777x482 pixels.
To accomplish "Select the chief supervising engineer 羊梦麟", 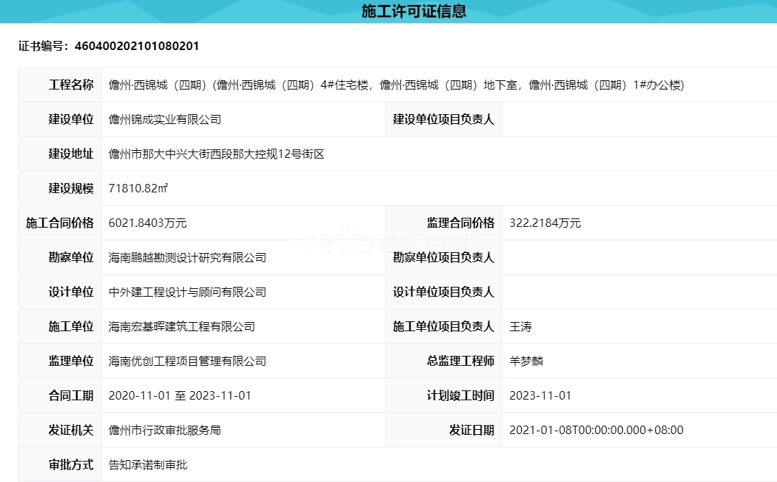I will 526,361.
